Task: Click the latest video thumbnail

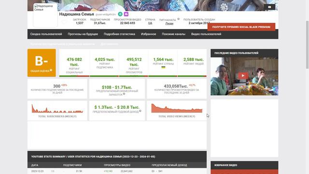Action: 244,76
